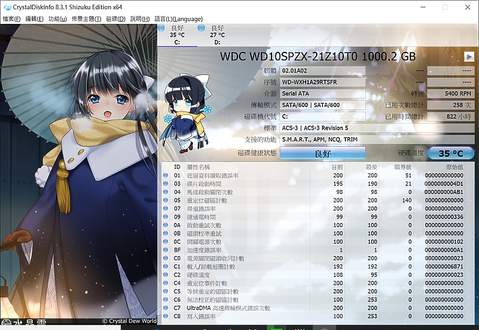Screen dimensions: 479x330
Task: Open the 佈景主題(T) theme menu
Action: pos(86,19)
